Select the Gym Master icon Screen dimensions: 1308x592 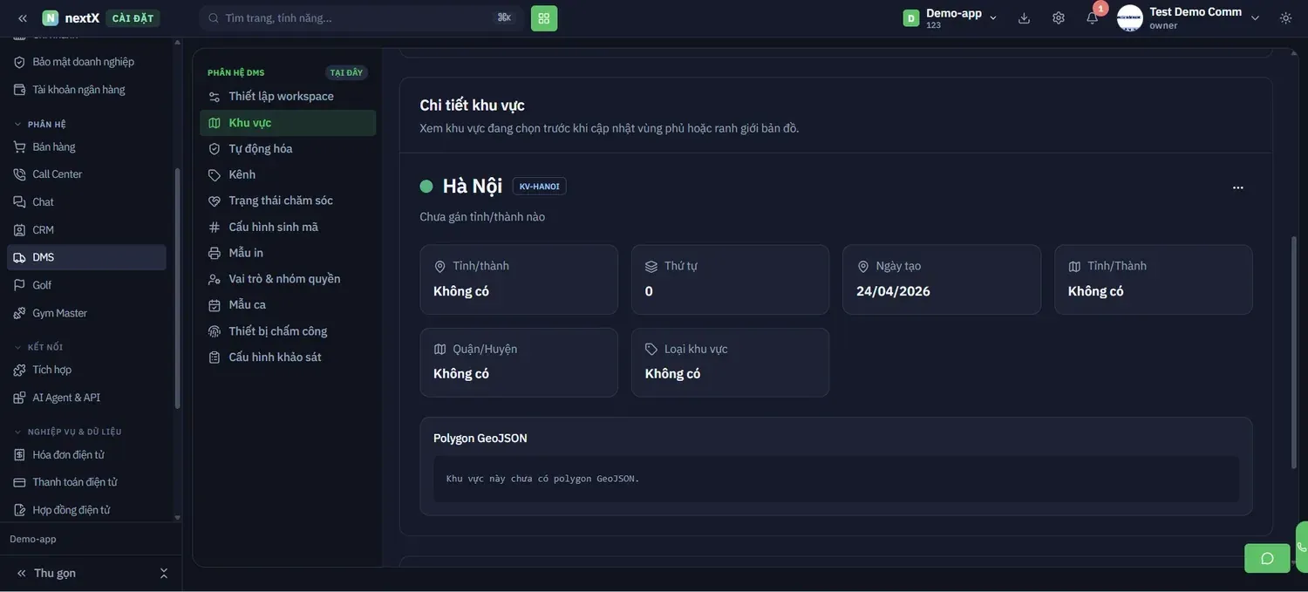tap(19, 313)
